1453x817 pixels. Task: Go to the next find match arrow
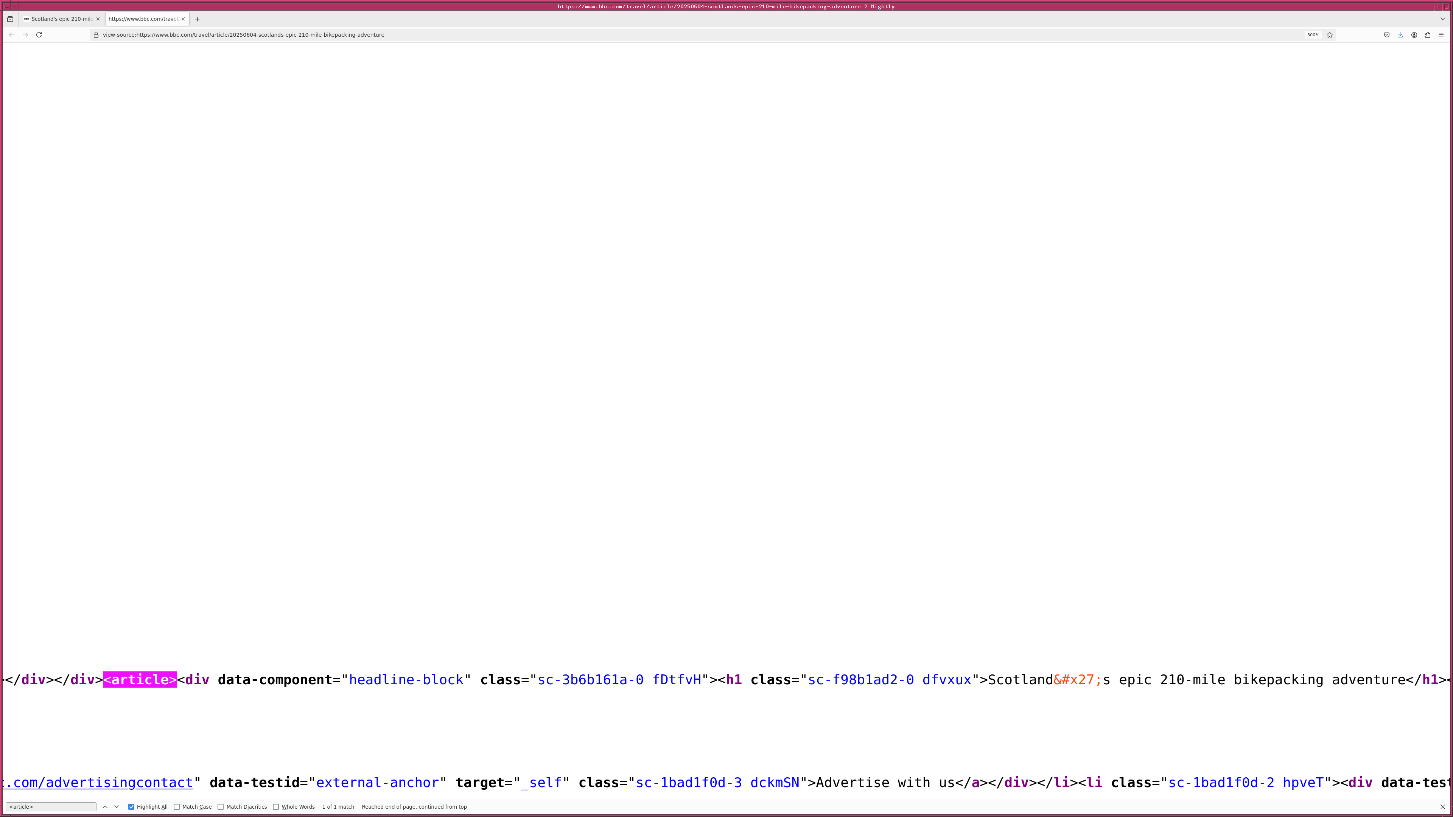tap(117, 807)
